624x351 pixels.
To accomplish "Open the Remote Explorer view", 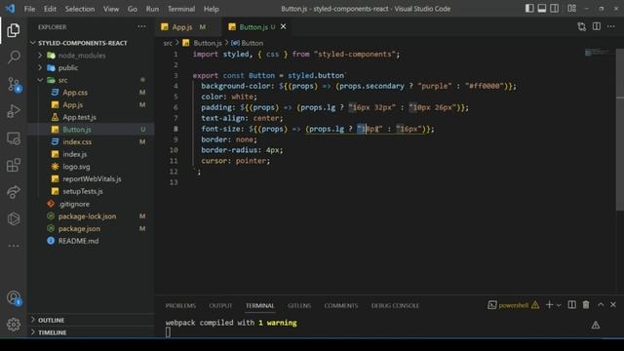I will click(x=13, y=138).
